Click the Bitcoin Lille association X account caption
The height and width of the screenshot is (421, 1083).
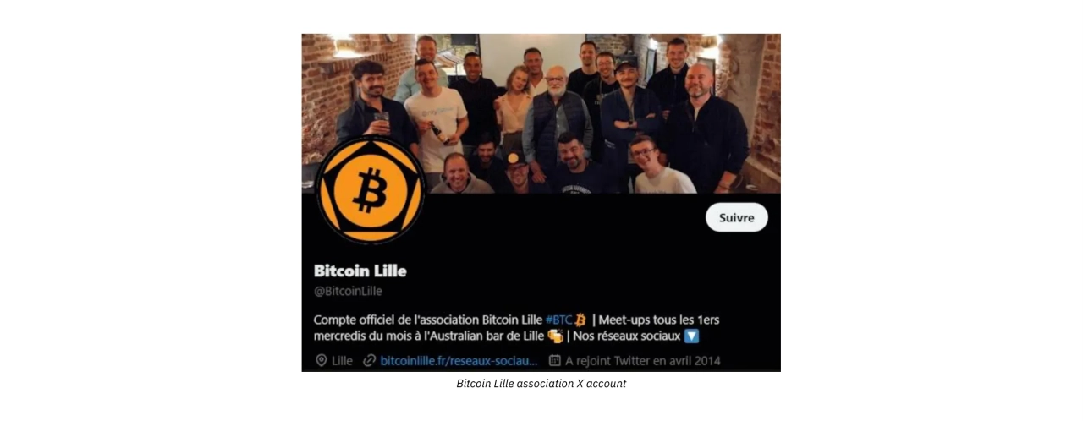click(x=541, y=384)
